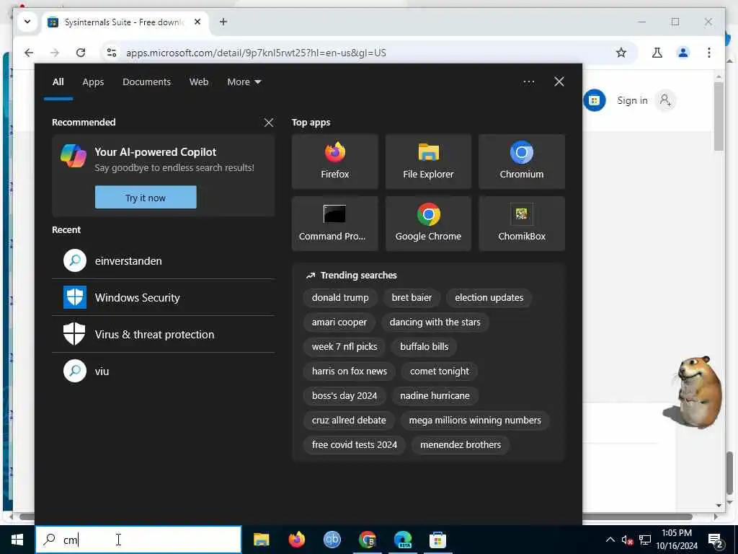Image resolution: width=738 pixels, height=554 pixels.
Task: Close the Sysinternals Suite tab
Action: click(197, 22)
